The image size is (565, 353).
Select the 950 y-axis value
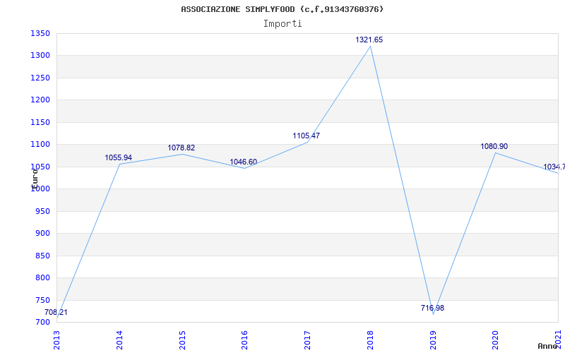(42, 211)
